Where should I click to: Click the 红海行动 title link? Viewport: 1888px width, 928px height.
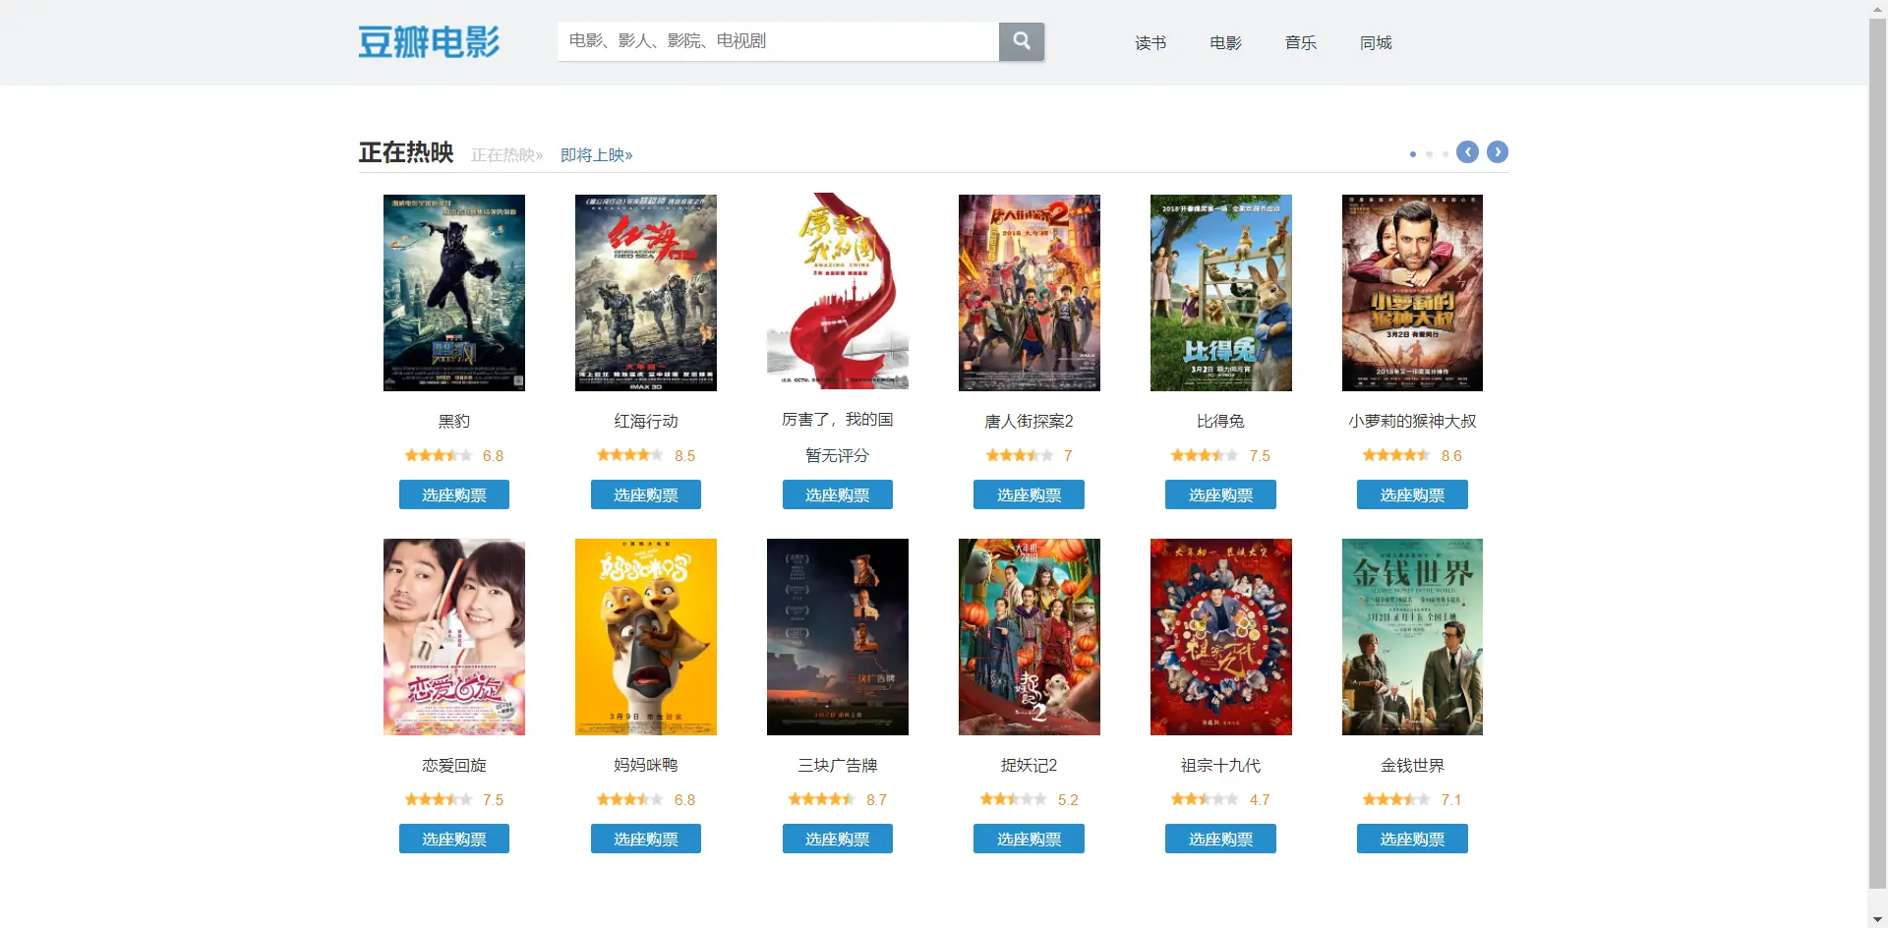point(646,421)
